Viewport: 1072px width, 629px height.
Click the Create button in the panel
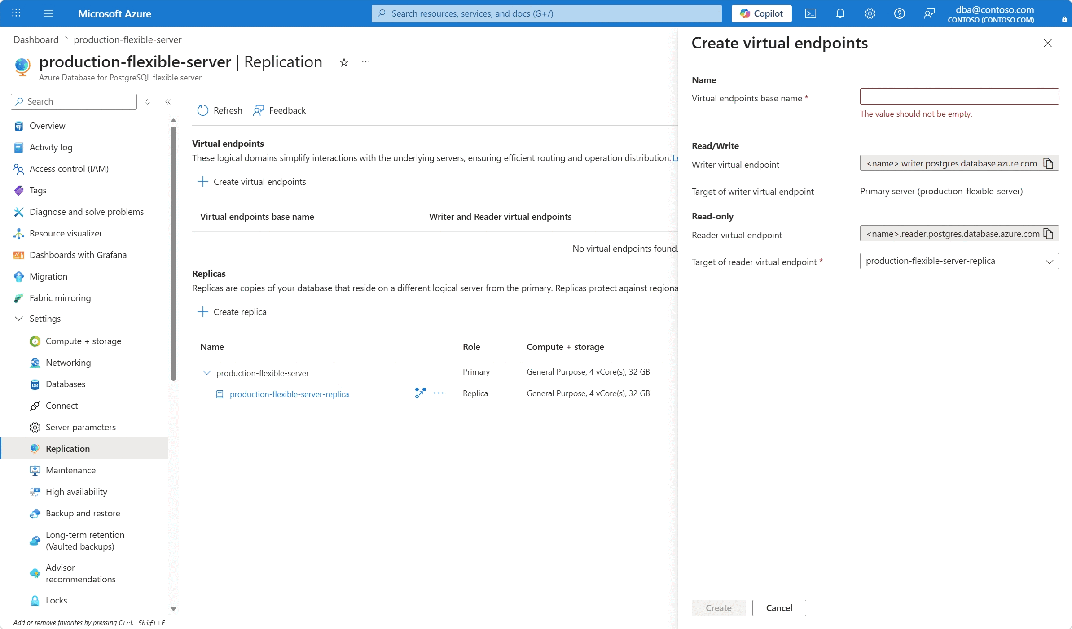coord(719,608)
